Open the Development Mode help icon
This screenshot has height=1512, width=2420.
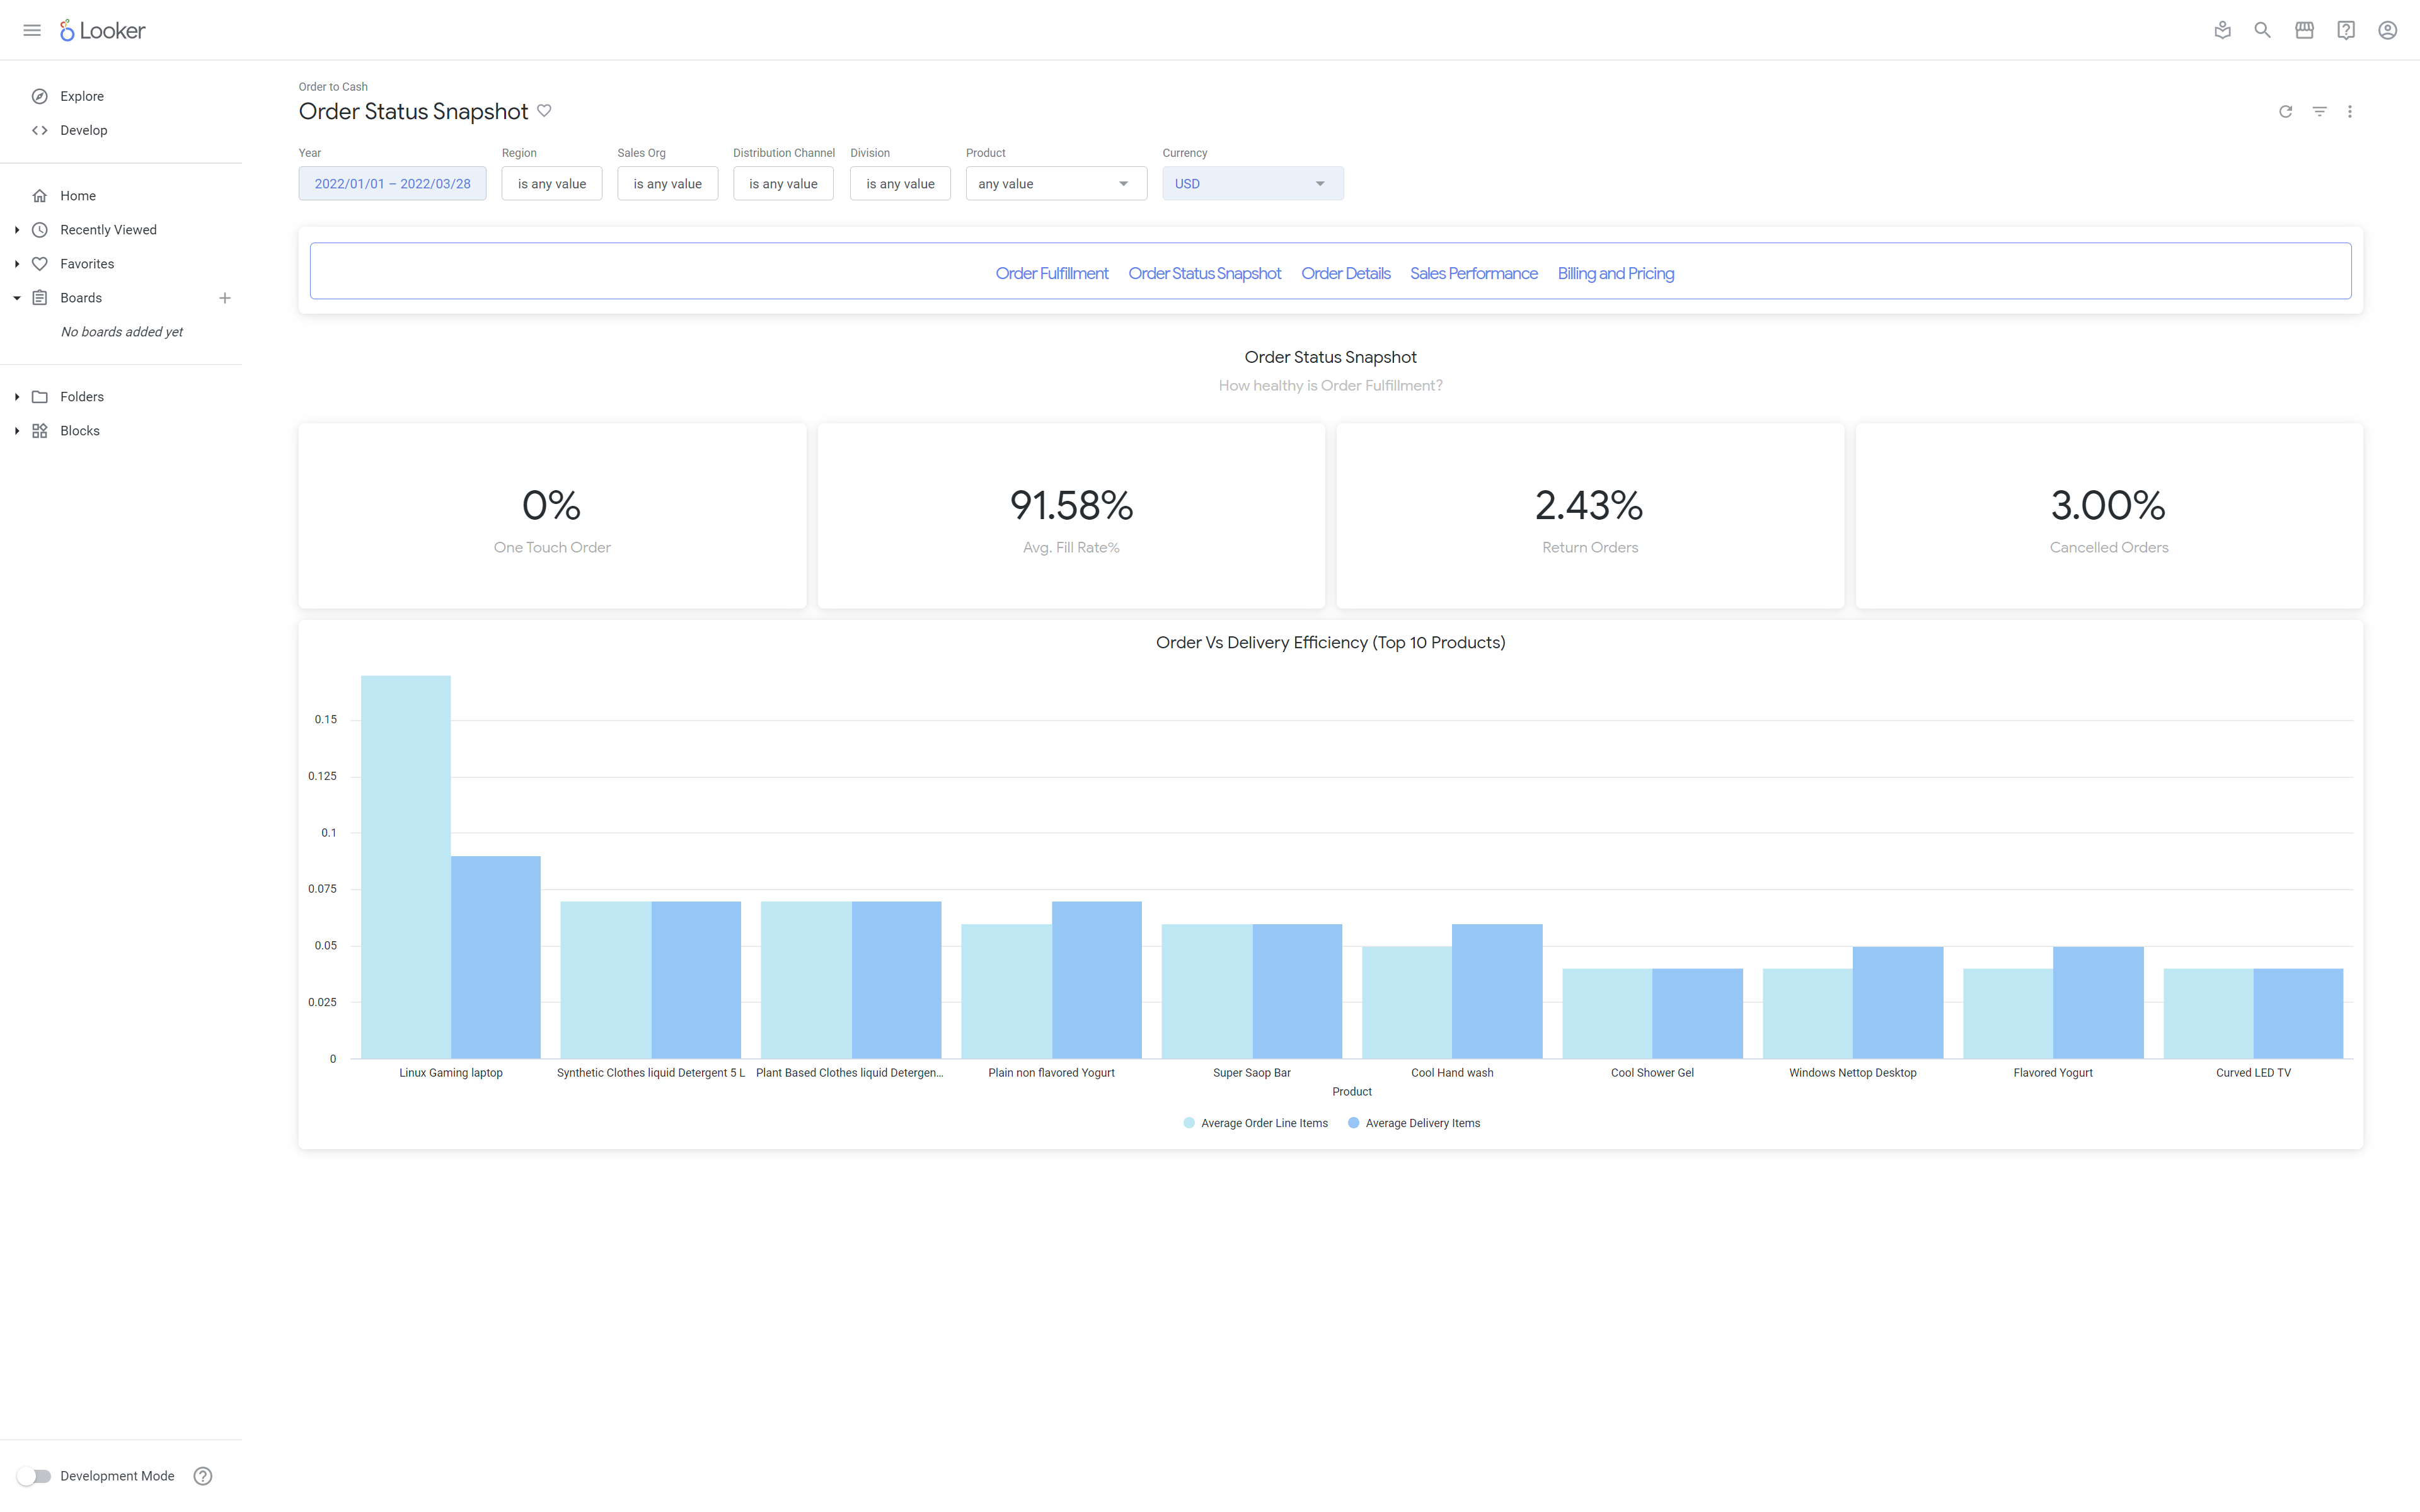pos(203,1475)
